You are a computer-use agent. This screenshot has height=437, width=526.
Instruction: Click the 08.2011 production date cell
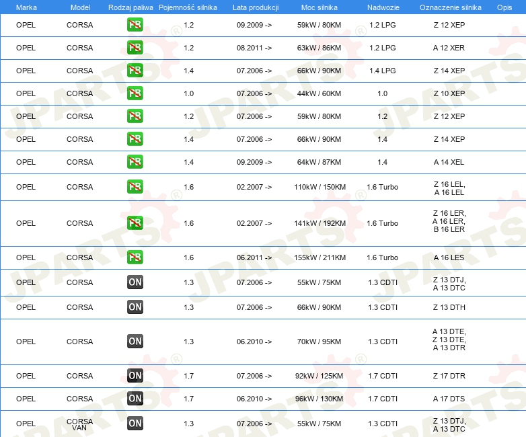(254, 48)
